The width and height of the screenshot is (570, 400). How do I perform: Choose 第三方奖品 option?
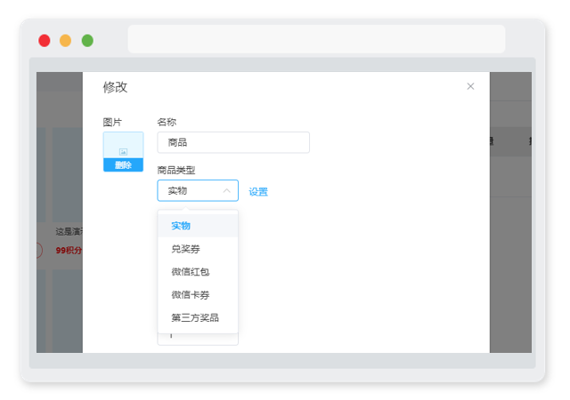pos(198,317)
